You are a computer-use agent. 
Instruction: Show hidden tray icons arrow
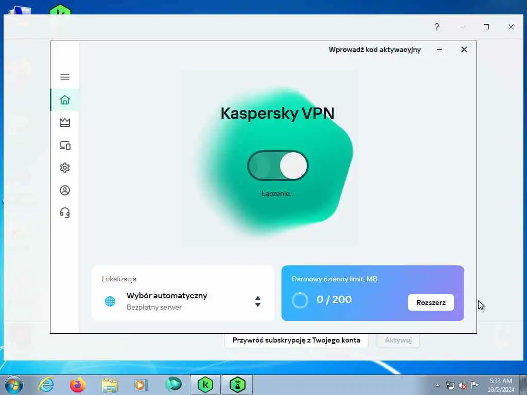(437, 385)
